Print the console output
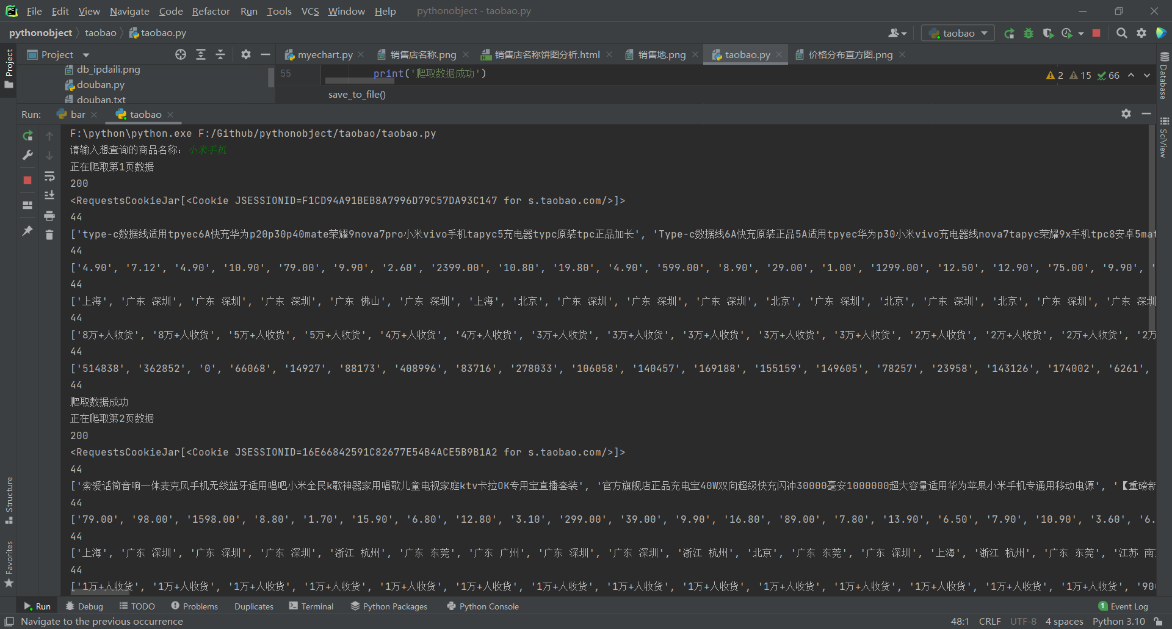This screenshot has width=1172, height=629. (49, 216)
